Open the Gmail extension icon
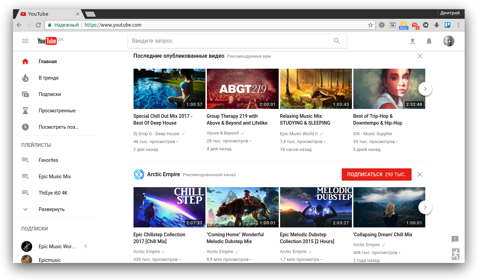 point(415,25)
